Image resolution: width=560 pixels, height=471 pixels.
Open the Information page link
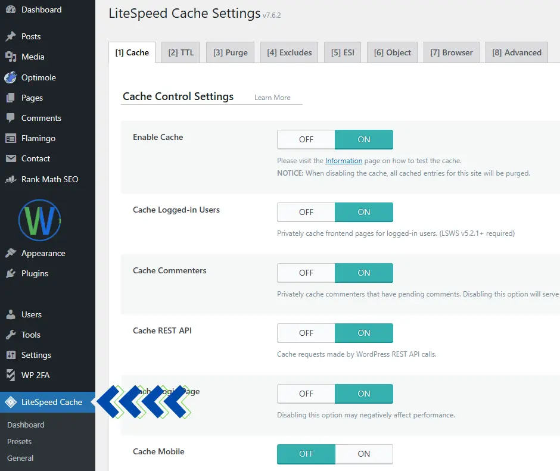[x=344, y=161]
